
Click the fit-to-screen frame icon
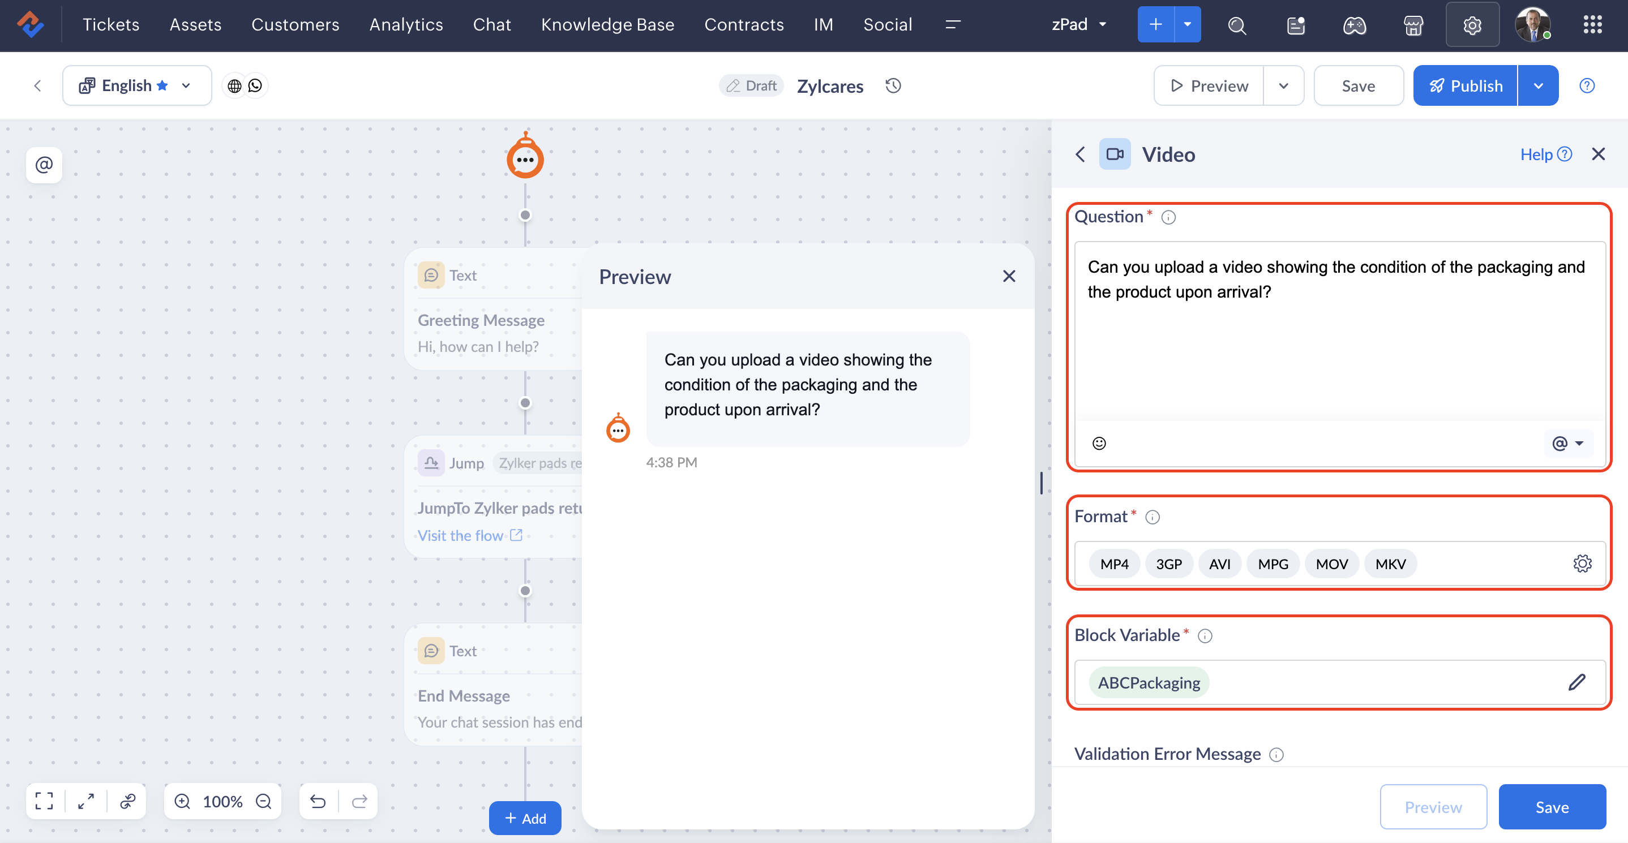coord(44,801)
